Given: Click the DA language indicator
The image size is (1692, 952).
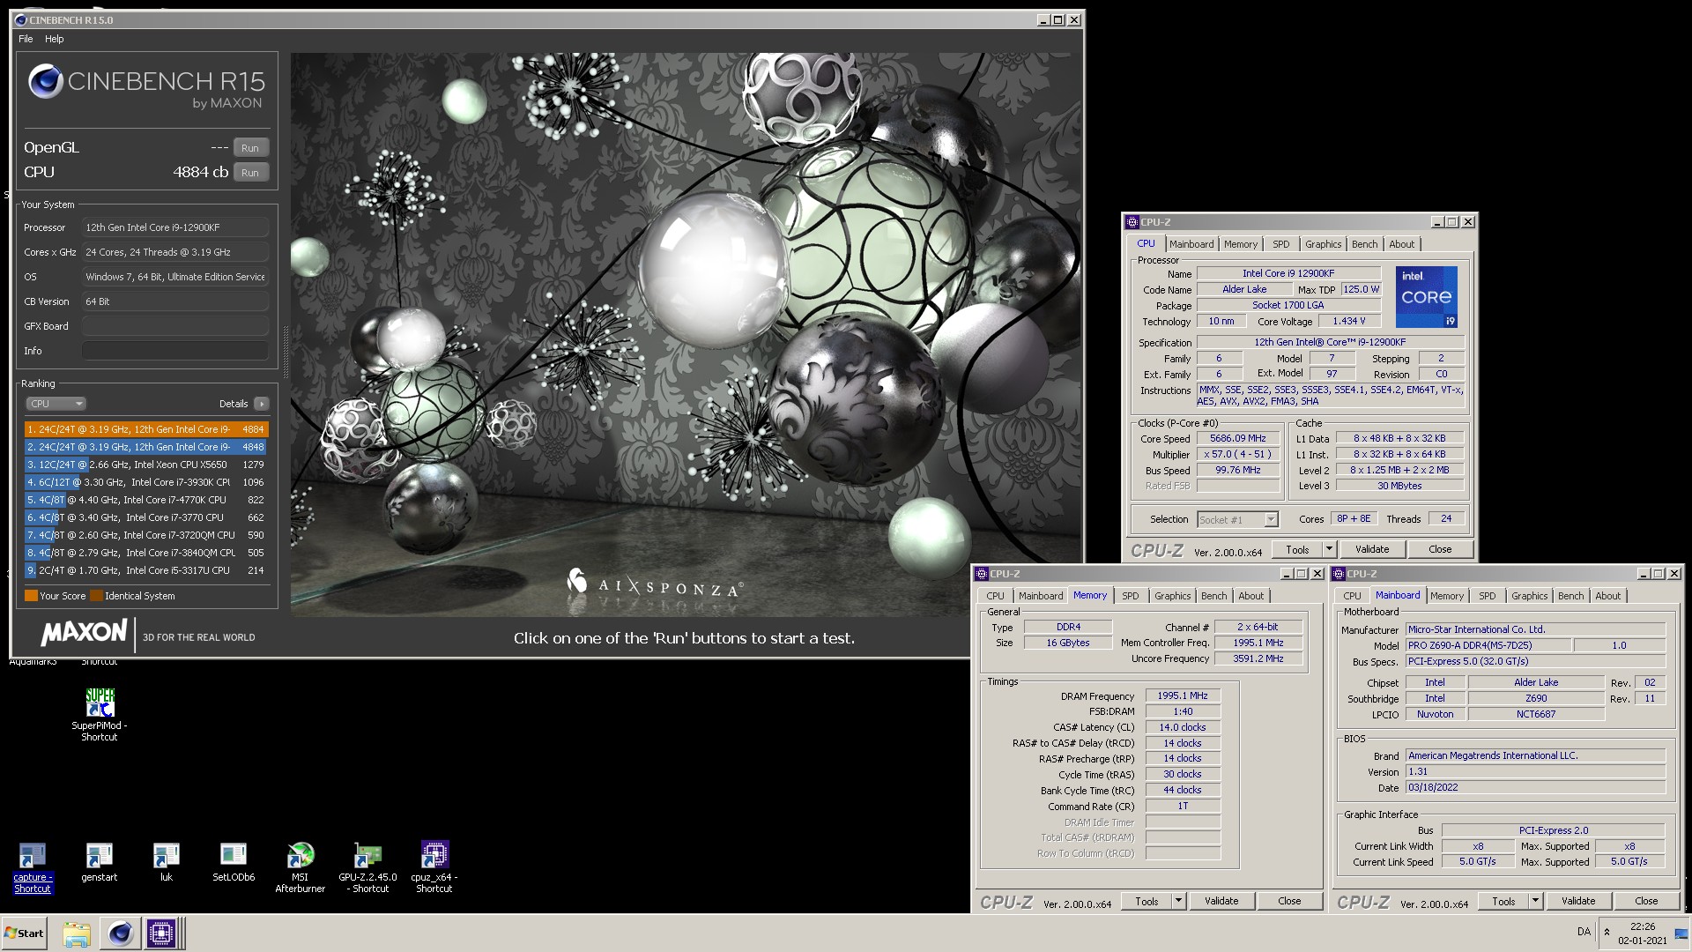Looking at the screenshot, I should pos(1584,932).
